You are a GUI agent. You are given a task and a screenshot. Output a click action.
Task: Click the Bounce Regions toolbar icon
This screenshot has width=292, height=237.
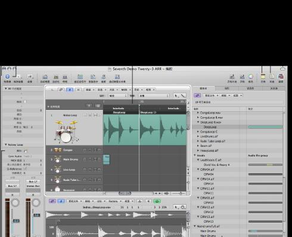(232, 77)
